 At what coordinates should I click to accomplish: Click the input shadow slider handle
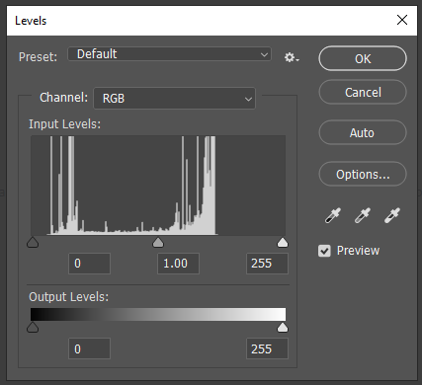[33, 243]
